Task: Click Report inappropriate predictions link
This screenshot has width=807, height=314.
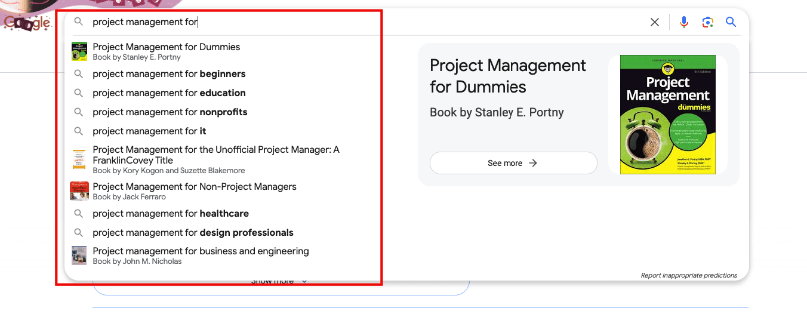Action: click(688, 275)
